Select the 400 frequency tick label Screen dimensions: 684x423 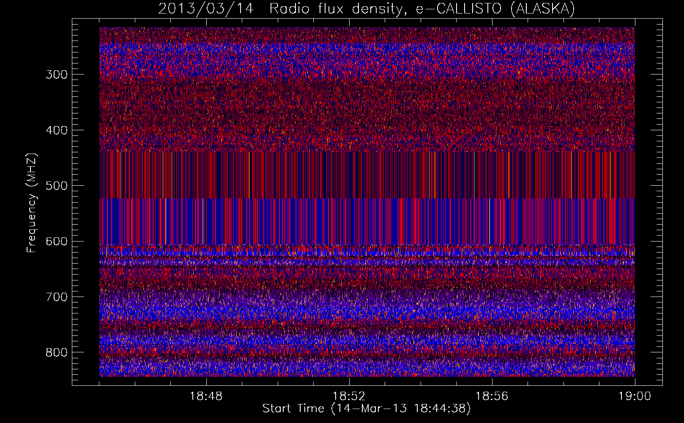point(57,130)
